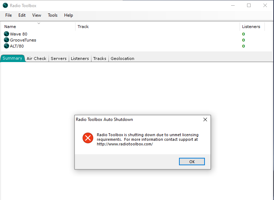Screen dimensions: 274x200
Task: Maximize the Radio Toolbox window
Action: click(x=249, y=5)
